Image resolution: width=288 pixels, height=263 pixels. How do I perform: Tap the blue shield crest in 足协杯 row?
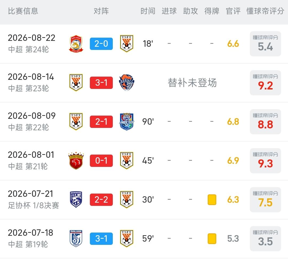point(76,199)
